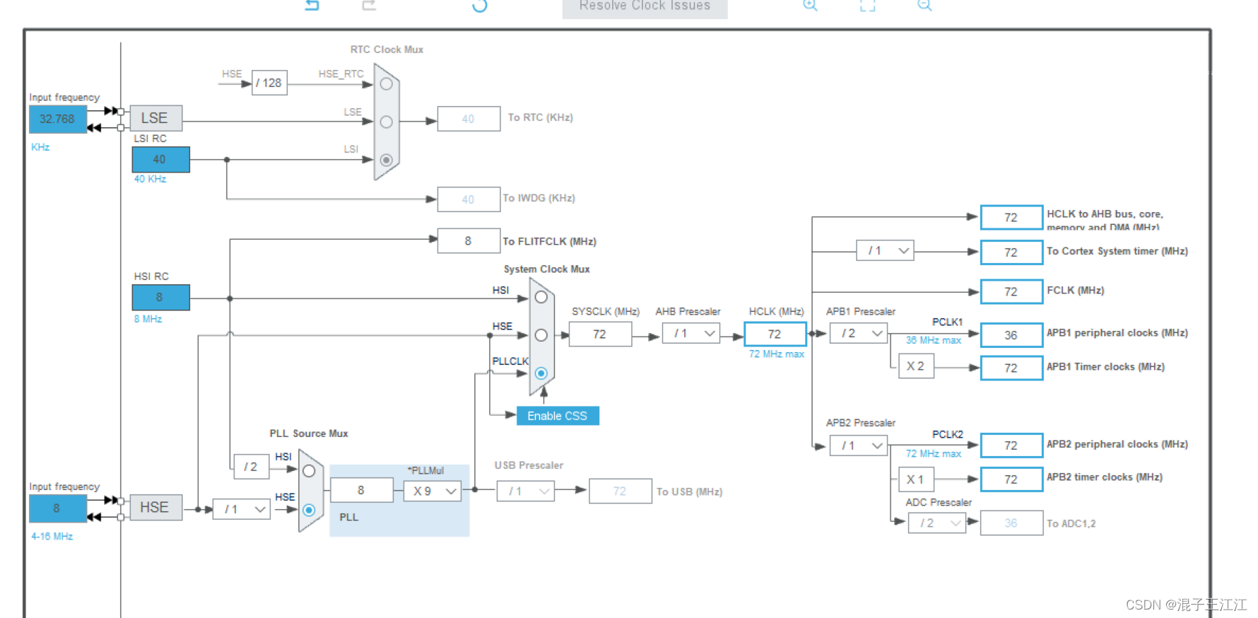The image size is (1258, 618).
Task: Click the circular reset clock icon
Action: click(x=480, y=6)
